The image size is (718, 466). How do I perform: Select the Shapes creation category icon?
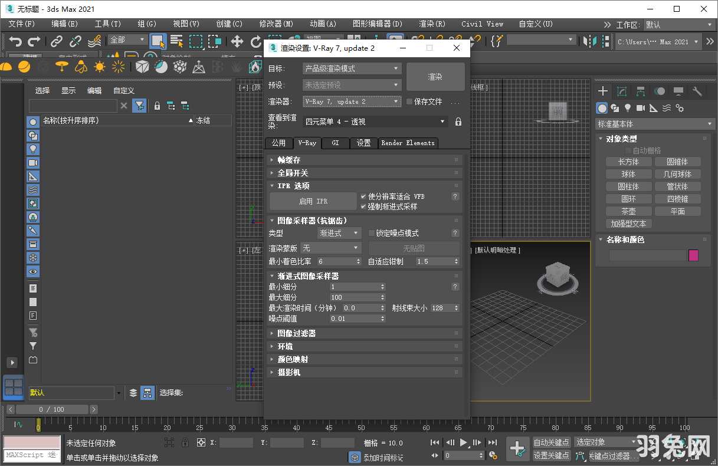point(615,108)
